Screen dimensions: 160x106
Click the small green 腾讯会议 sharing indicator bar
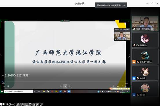[x=65, y=21]
